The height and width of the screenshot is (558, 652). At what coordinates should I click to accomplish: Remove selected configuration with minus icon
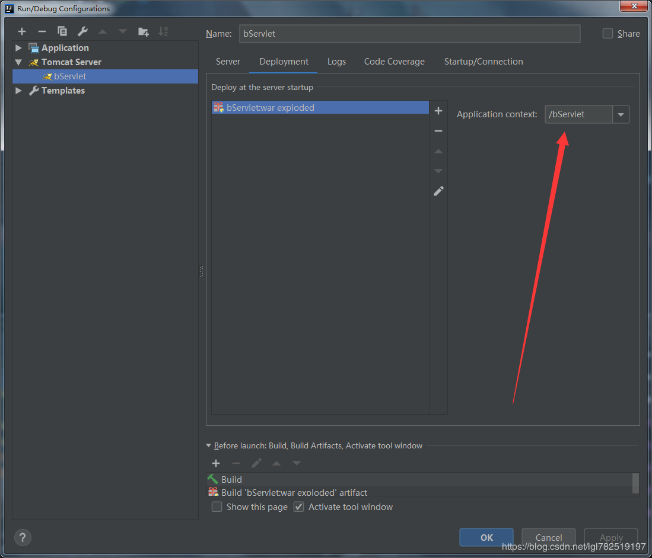coord(42,31)
